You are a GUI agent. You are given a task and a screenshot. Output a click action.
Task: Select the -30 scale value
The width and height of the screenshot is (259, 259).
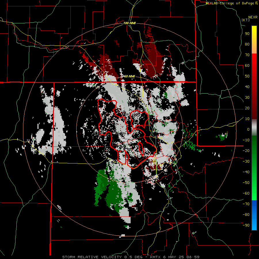246,161
